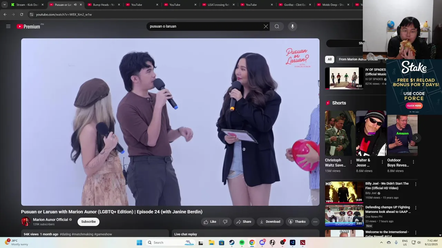Show hidden system tray icons chevron
The width and height of the screenshot is (442, 248).
point(381,242)
